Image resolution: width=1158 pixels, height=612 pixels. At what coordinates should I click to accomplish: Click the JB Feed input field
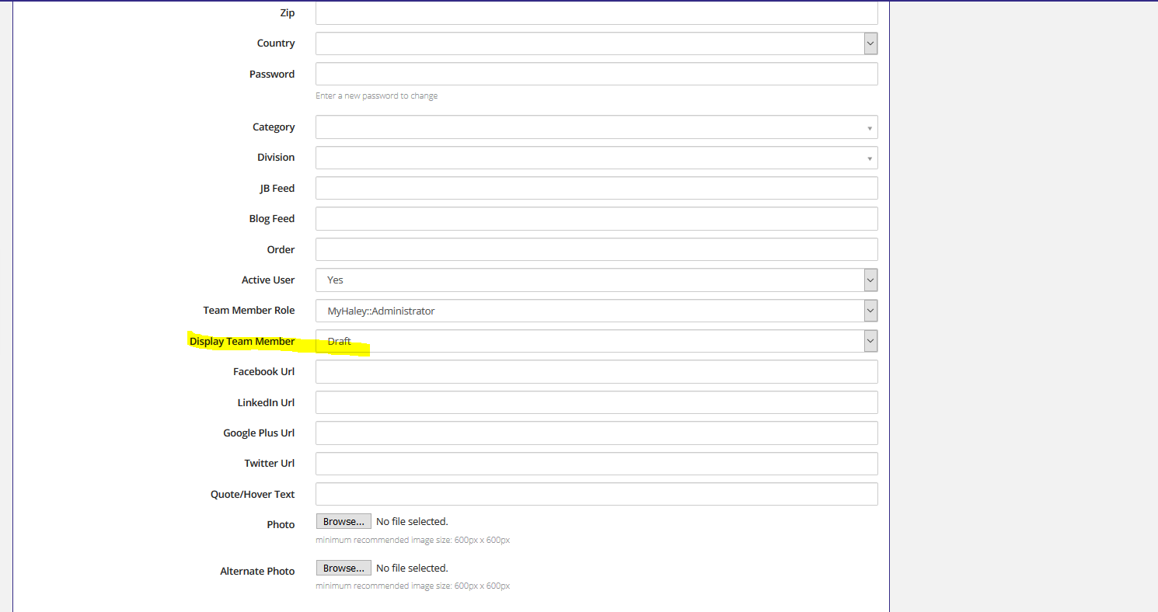pos(596,188)
